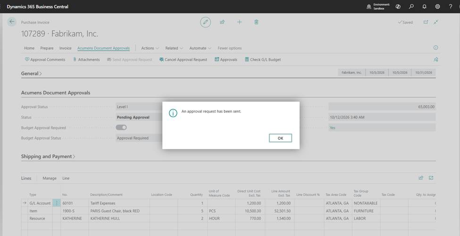Click 10,500.30 unit cost cell
460x236 pixels.
point(250,211)
